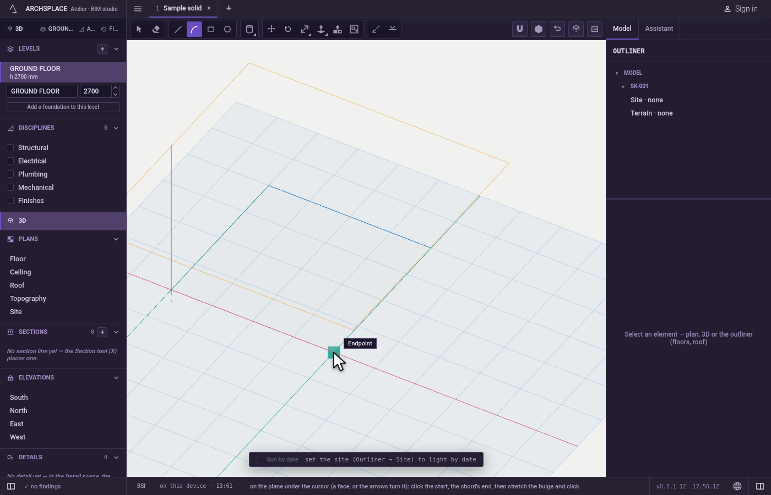The image size is (771, 495).
Task: Select the arrow selection tool
Action: tap(139, 29)
